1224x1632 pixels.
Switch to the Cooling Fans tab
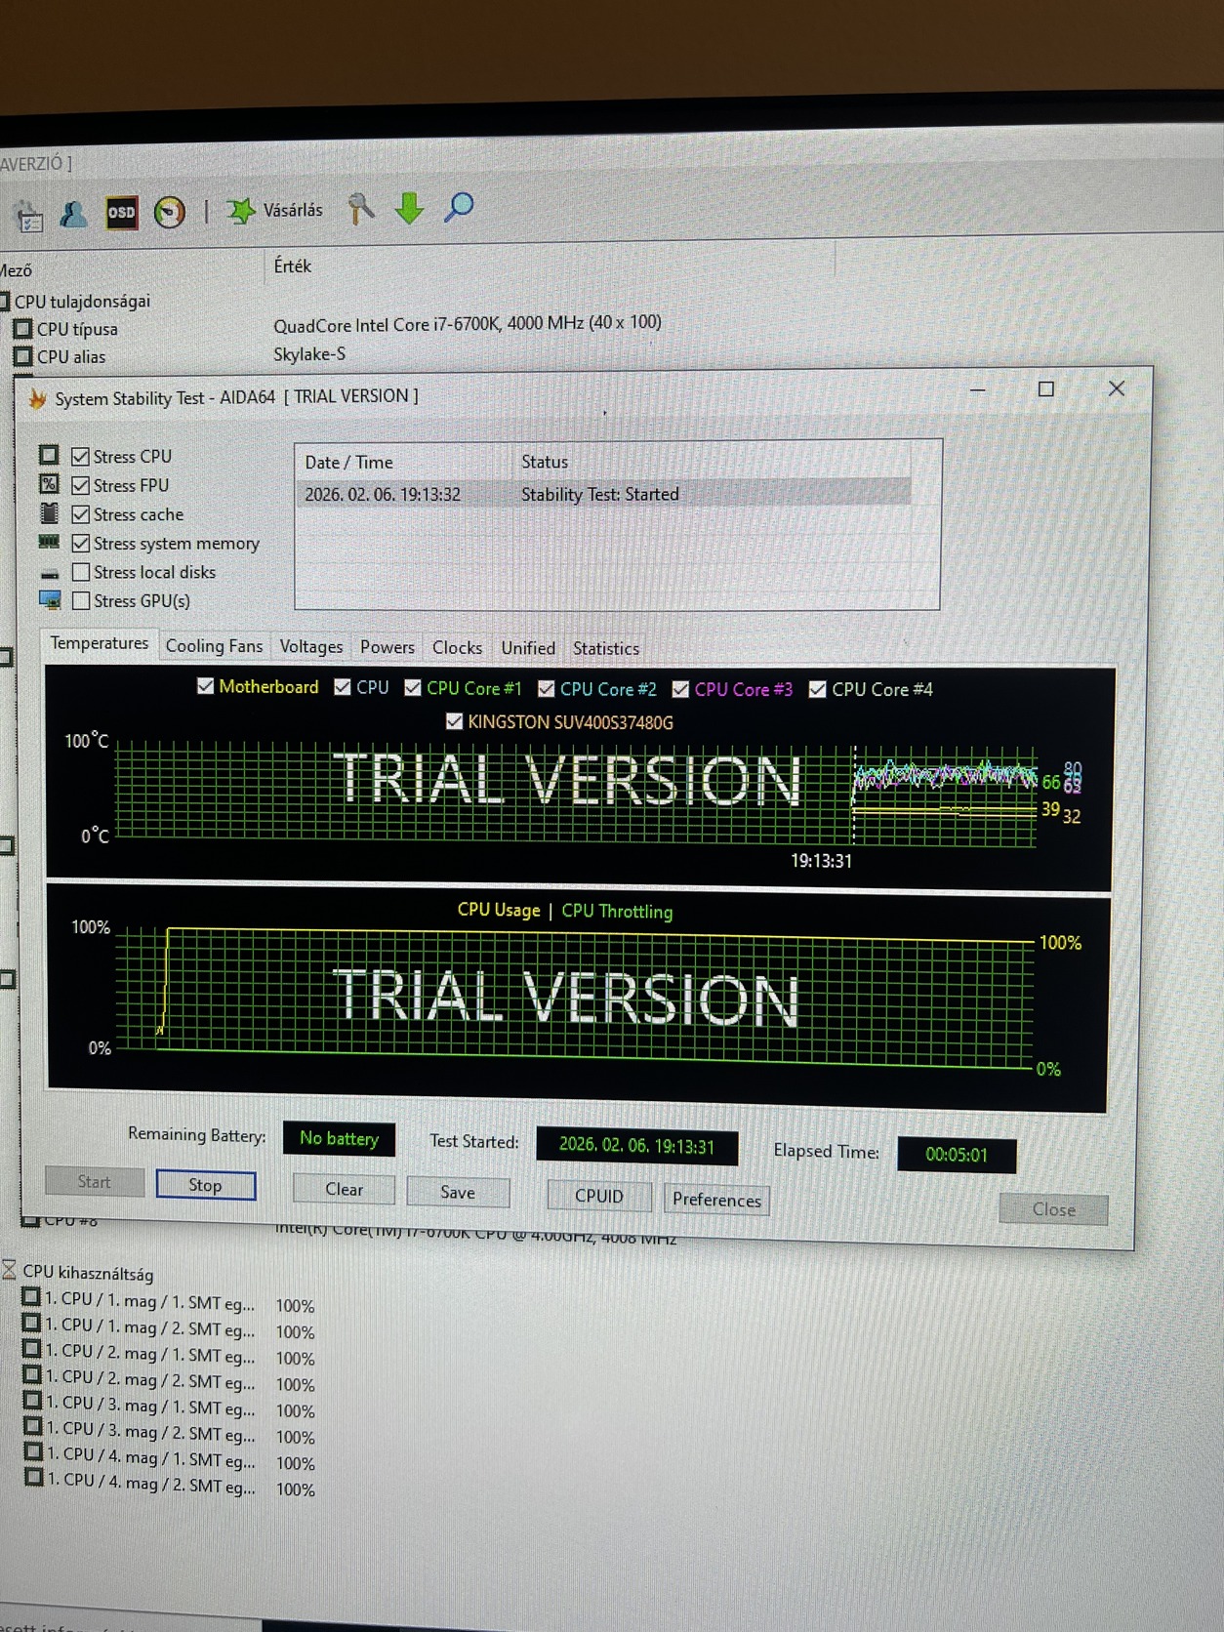214,646
